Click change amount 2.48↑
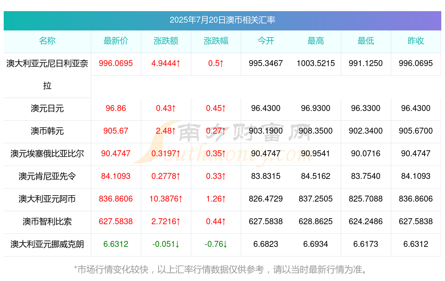The width and height of the screenshot is (445, 281). (166, 131)
